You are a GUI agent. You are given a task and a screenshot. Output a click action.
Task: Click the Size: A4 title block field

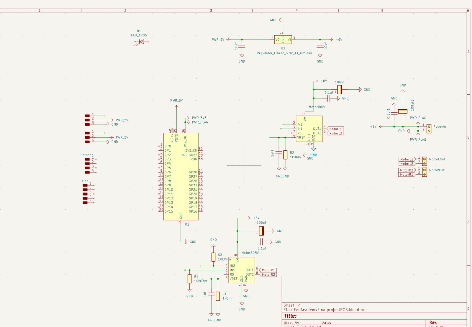coord(291,323)
